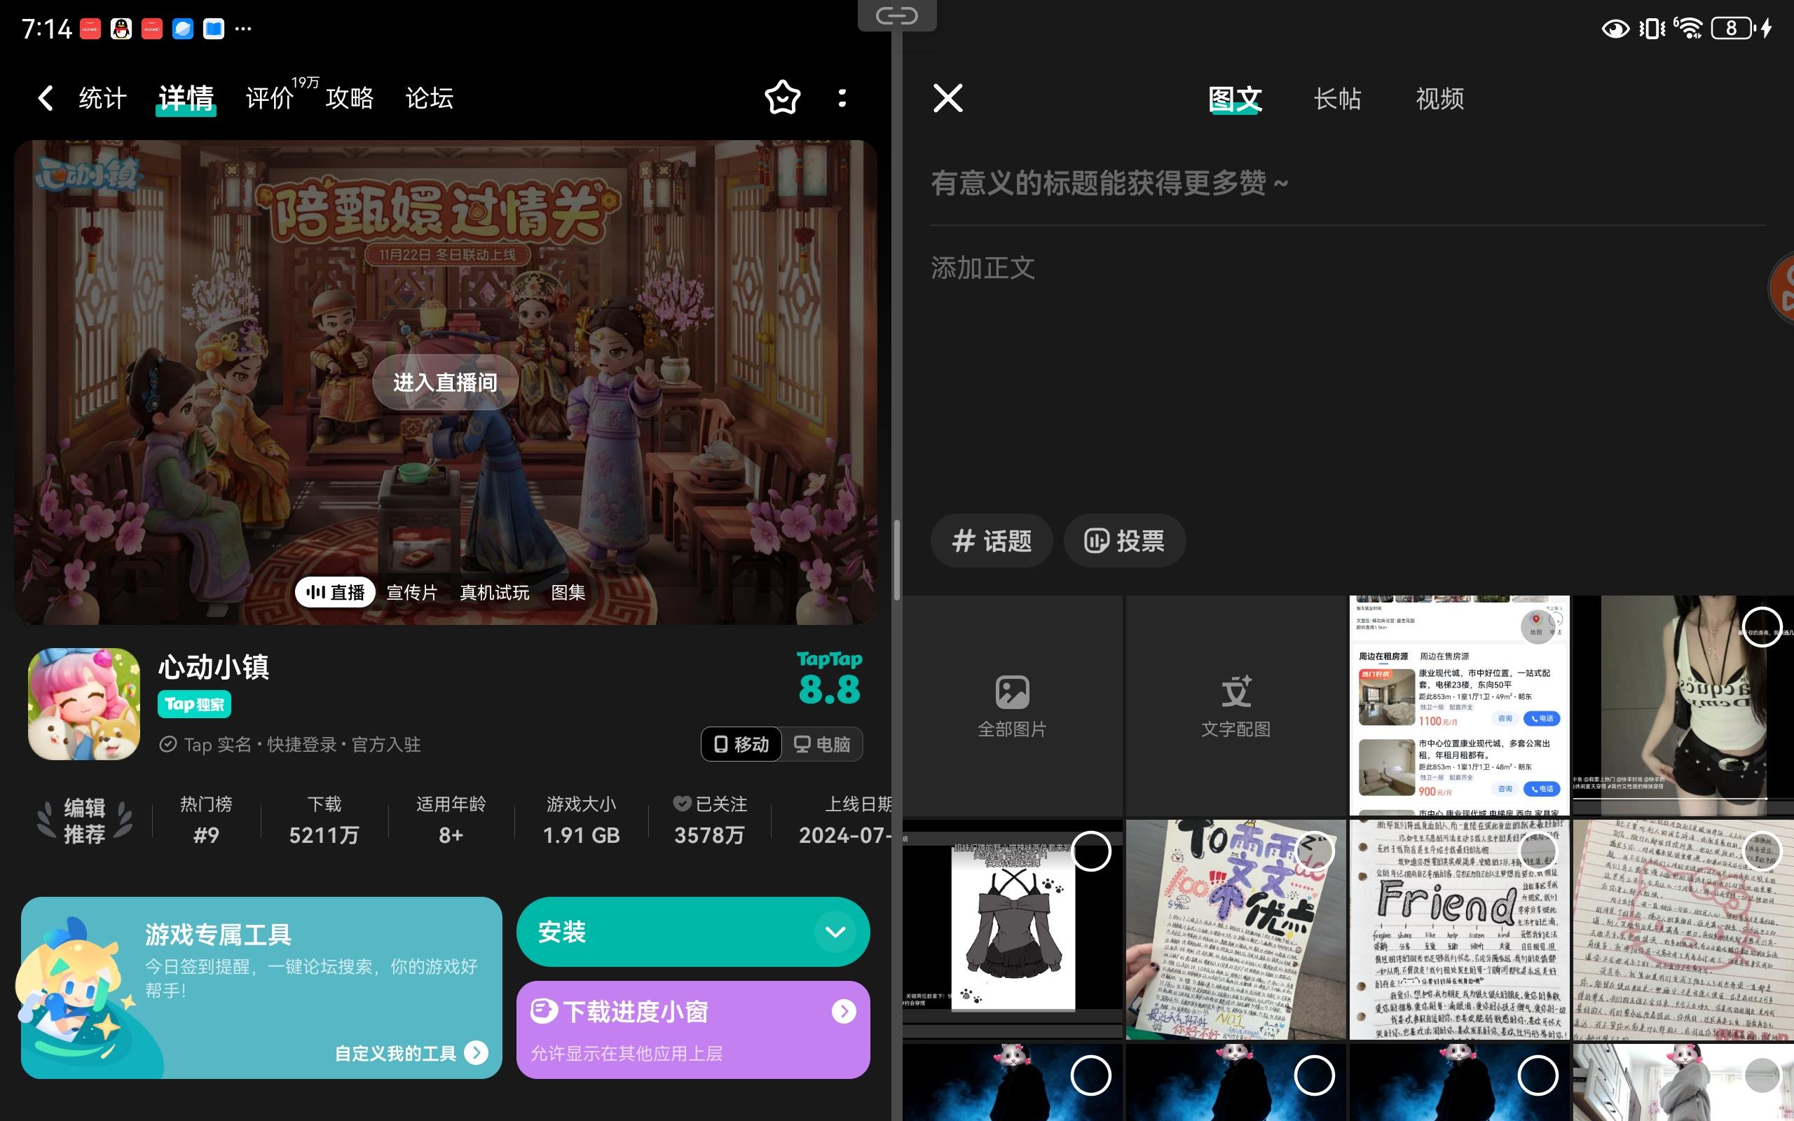Image resolution: width=1794 pixels, height=1121 pixels.
Task: Switch to the 评价 tab
Action: tap(270, 98)
